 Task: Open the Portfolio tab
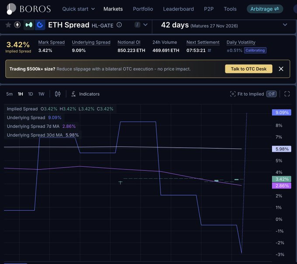click(143, 9)
